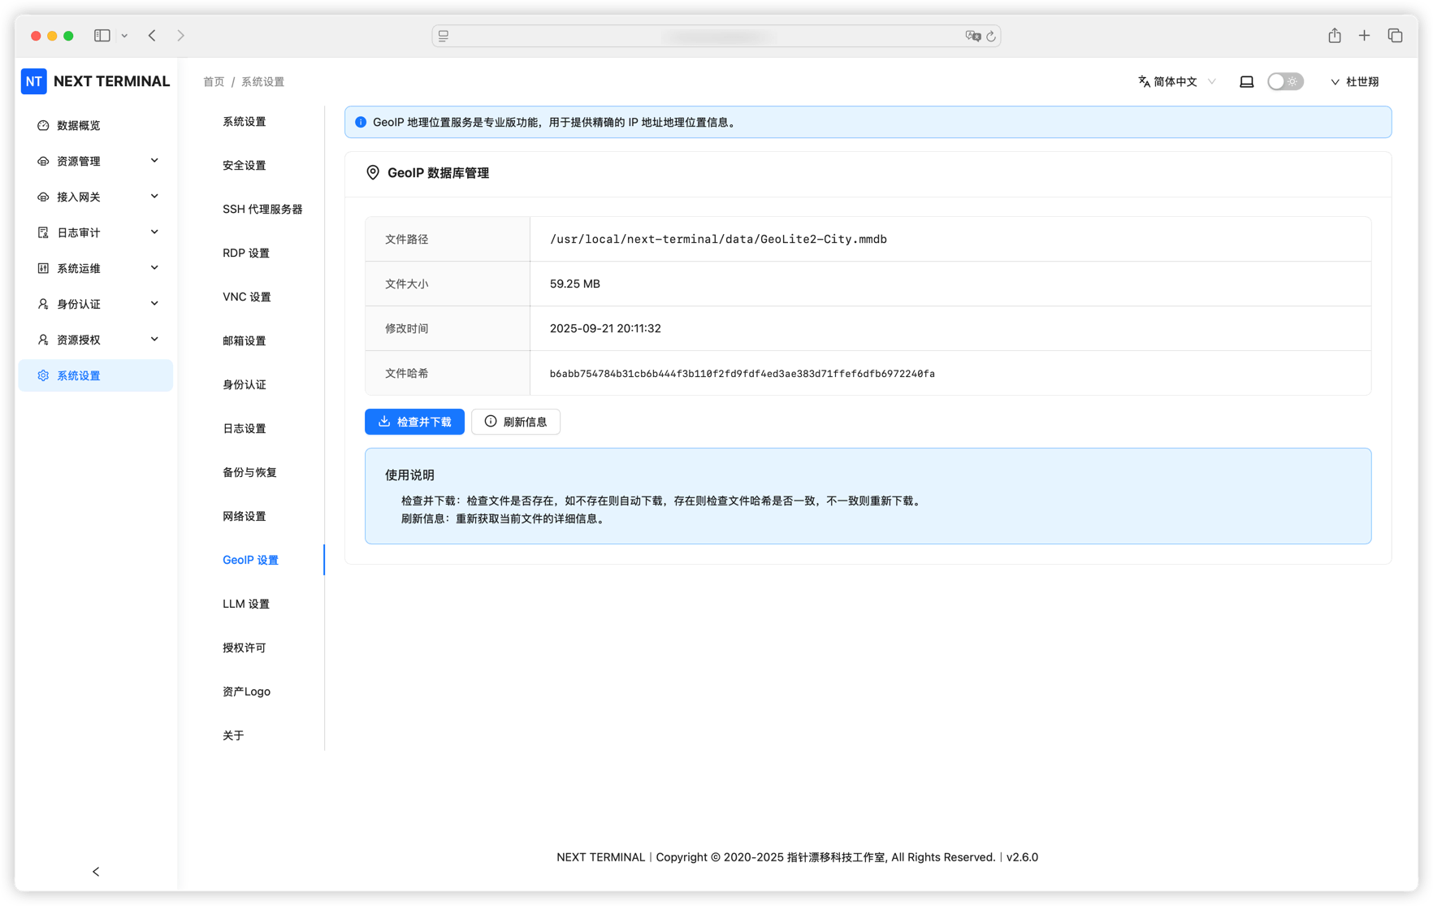Show tab overview icon in Safari
This screenshot has width=1433, height=906.
1395,36
